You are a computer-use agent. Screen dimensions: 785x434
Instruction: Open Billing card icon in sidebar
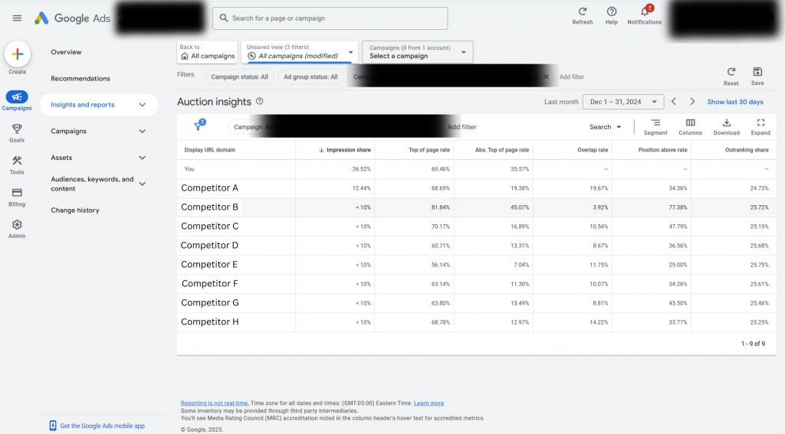[17, 193]
